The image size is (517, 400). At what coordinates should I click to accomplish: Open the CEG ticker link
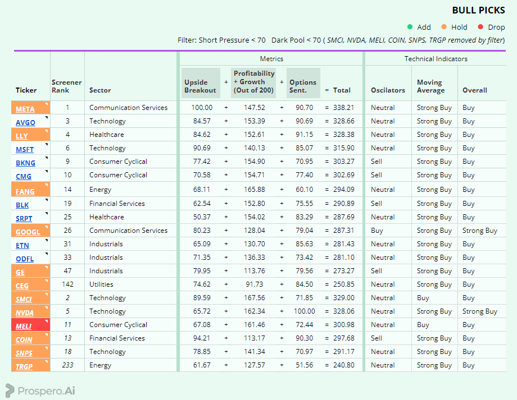tap(22, 286)
